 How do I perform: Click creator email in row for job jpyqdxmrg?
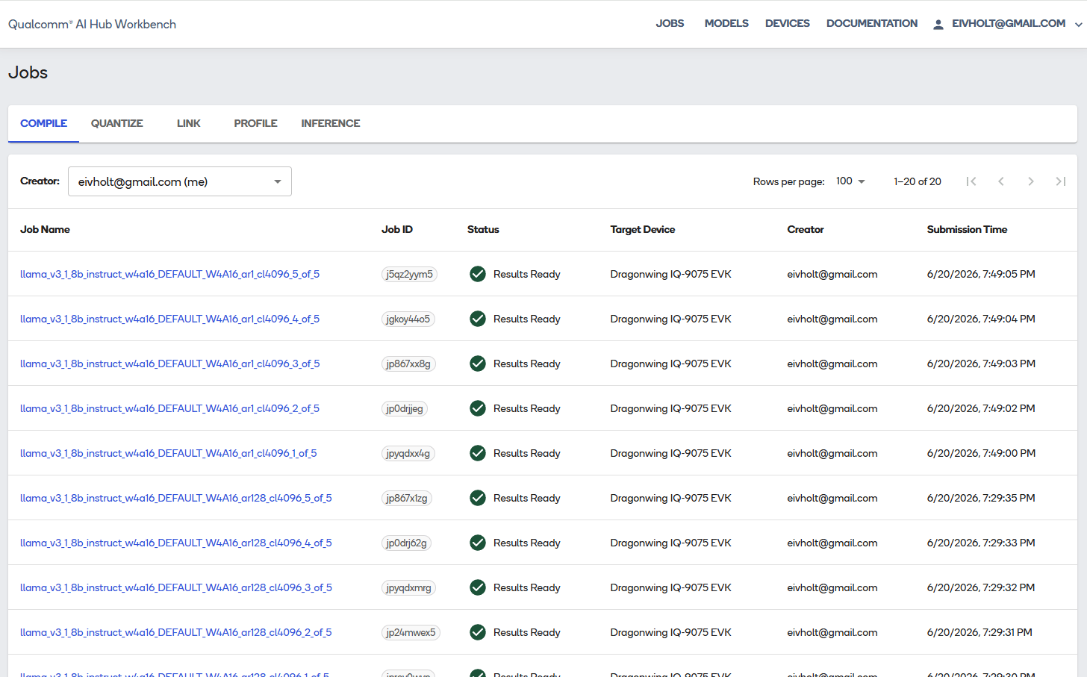832,587
